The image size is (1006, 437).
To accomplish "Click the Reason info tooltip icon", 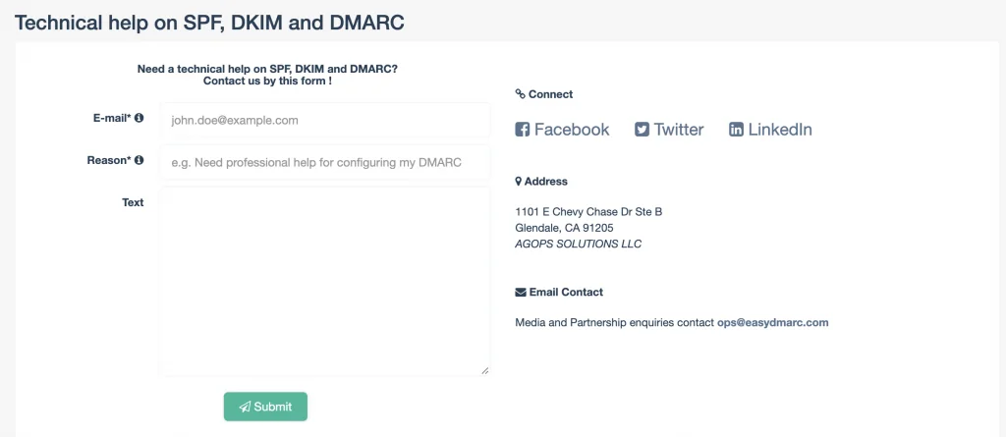I will [139, 160].
